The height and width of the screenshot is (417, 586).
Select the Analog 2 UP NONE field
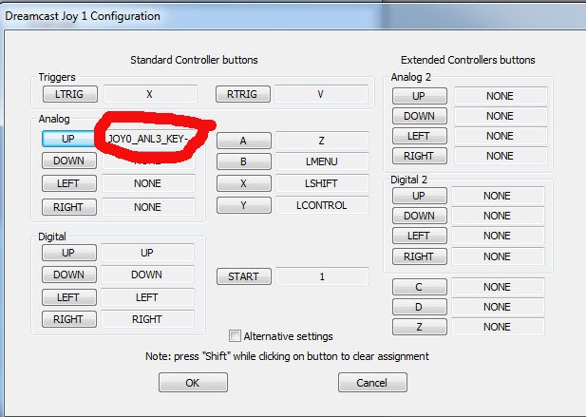point(501,96)
